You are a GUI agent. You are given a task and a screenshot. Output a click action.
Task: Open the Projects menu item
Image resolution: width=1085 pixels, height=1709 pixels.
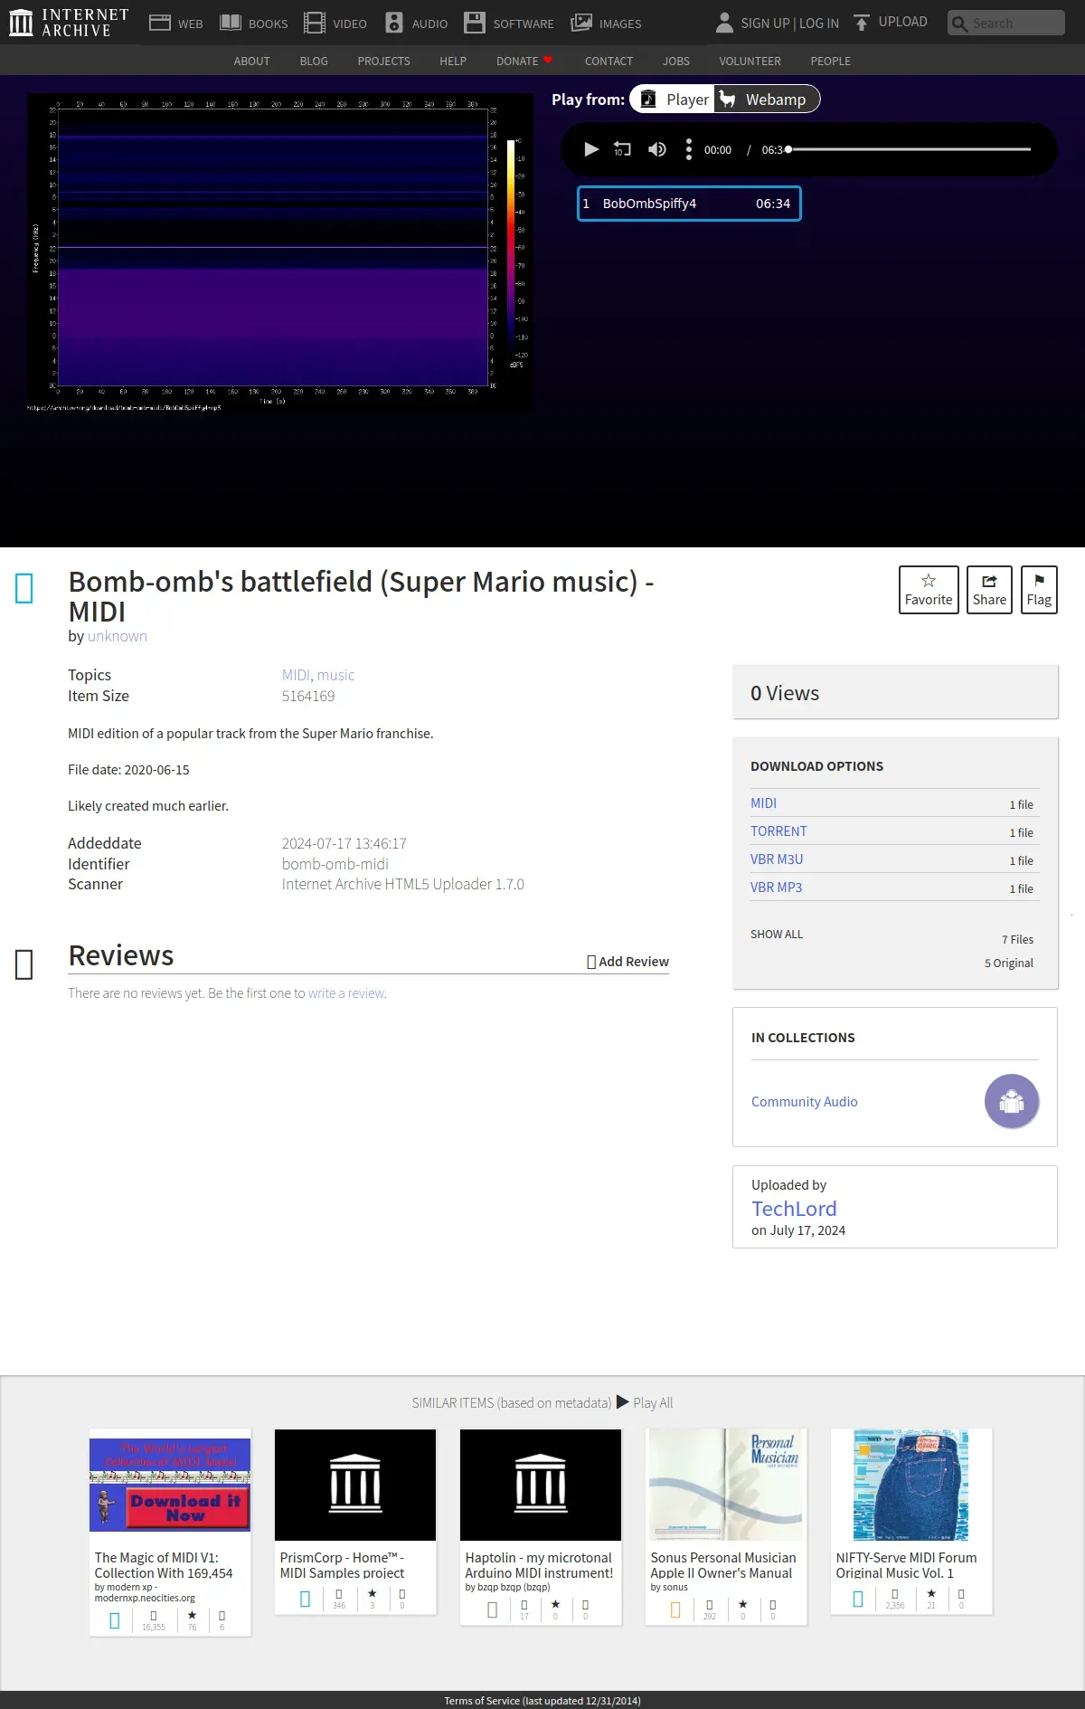click(x=383, y=62)
